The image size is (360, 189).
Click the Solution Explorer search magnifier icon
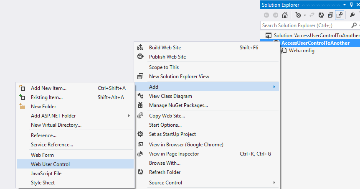[x=354, y=26]
